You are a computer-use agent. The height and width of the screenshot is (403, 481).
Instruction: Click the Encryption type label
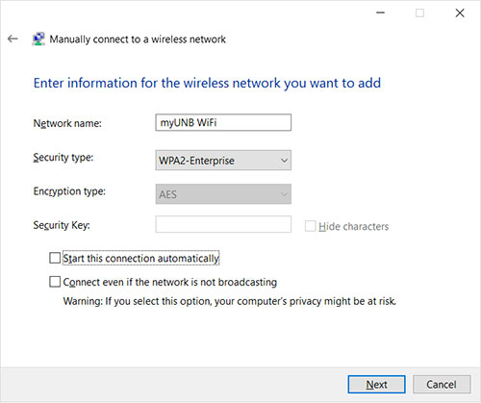(69, 191)
